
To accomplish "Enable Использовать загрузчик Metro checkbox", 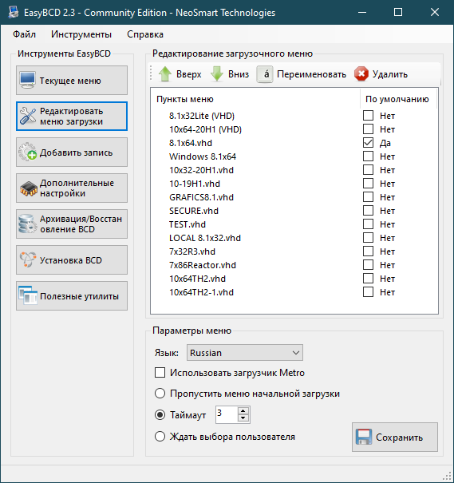I will click(160, 372).
